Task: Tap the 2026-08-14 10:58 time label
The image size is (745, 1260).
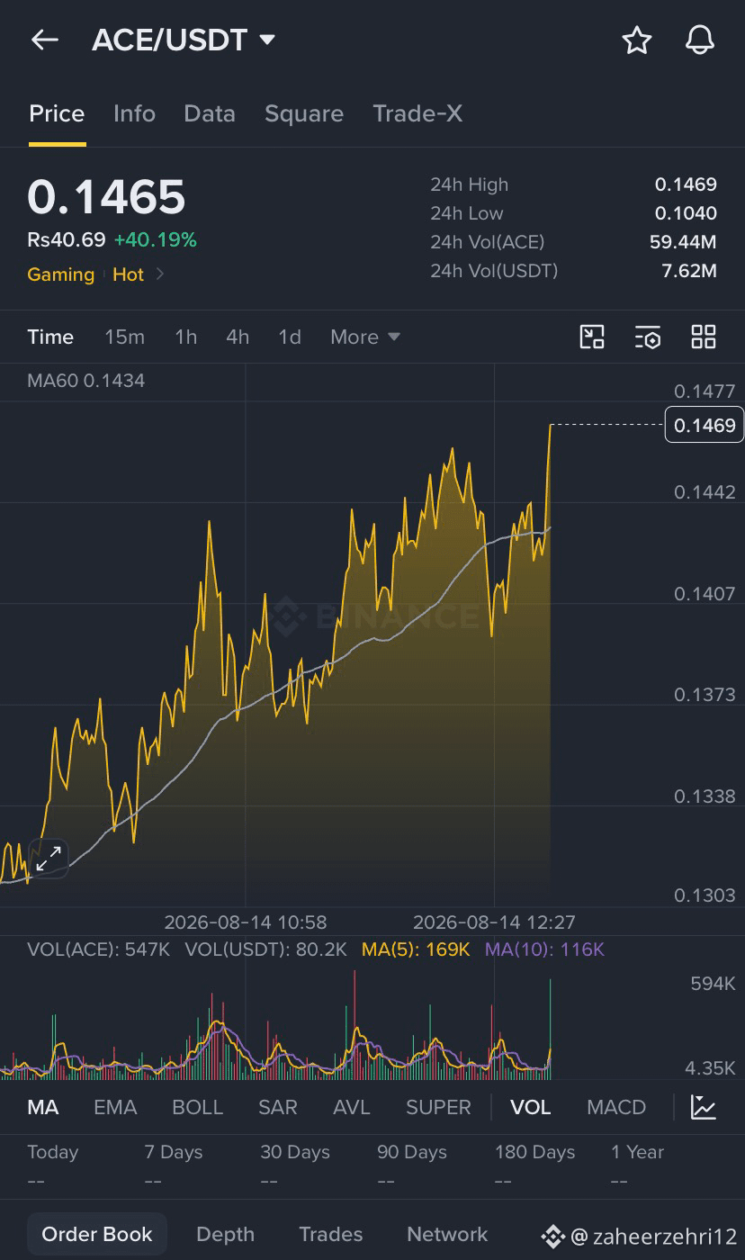Action: (x=246, y=922)
